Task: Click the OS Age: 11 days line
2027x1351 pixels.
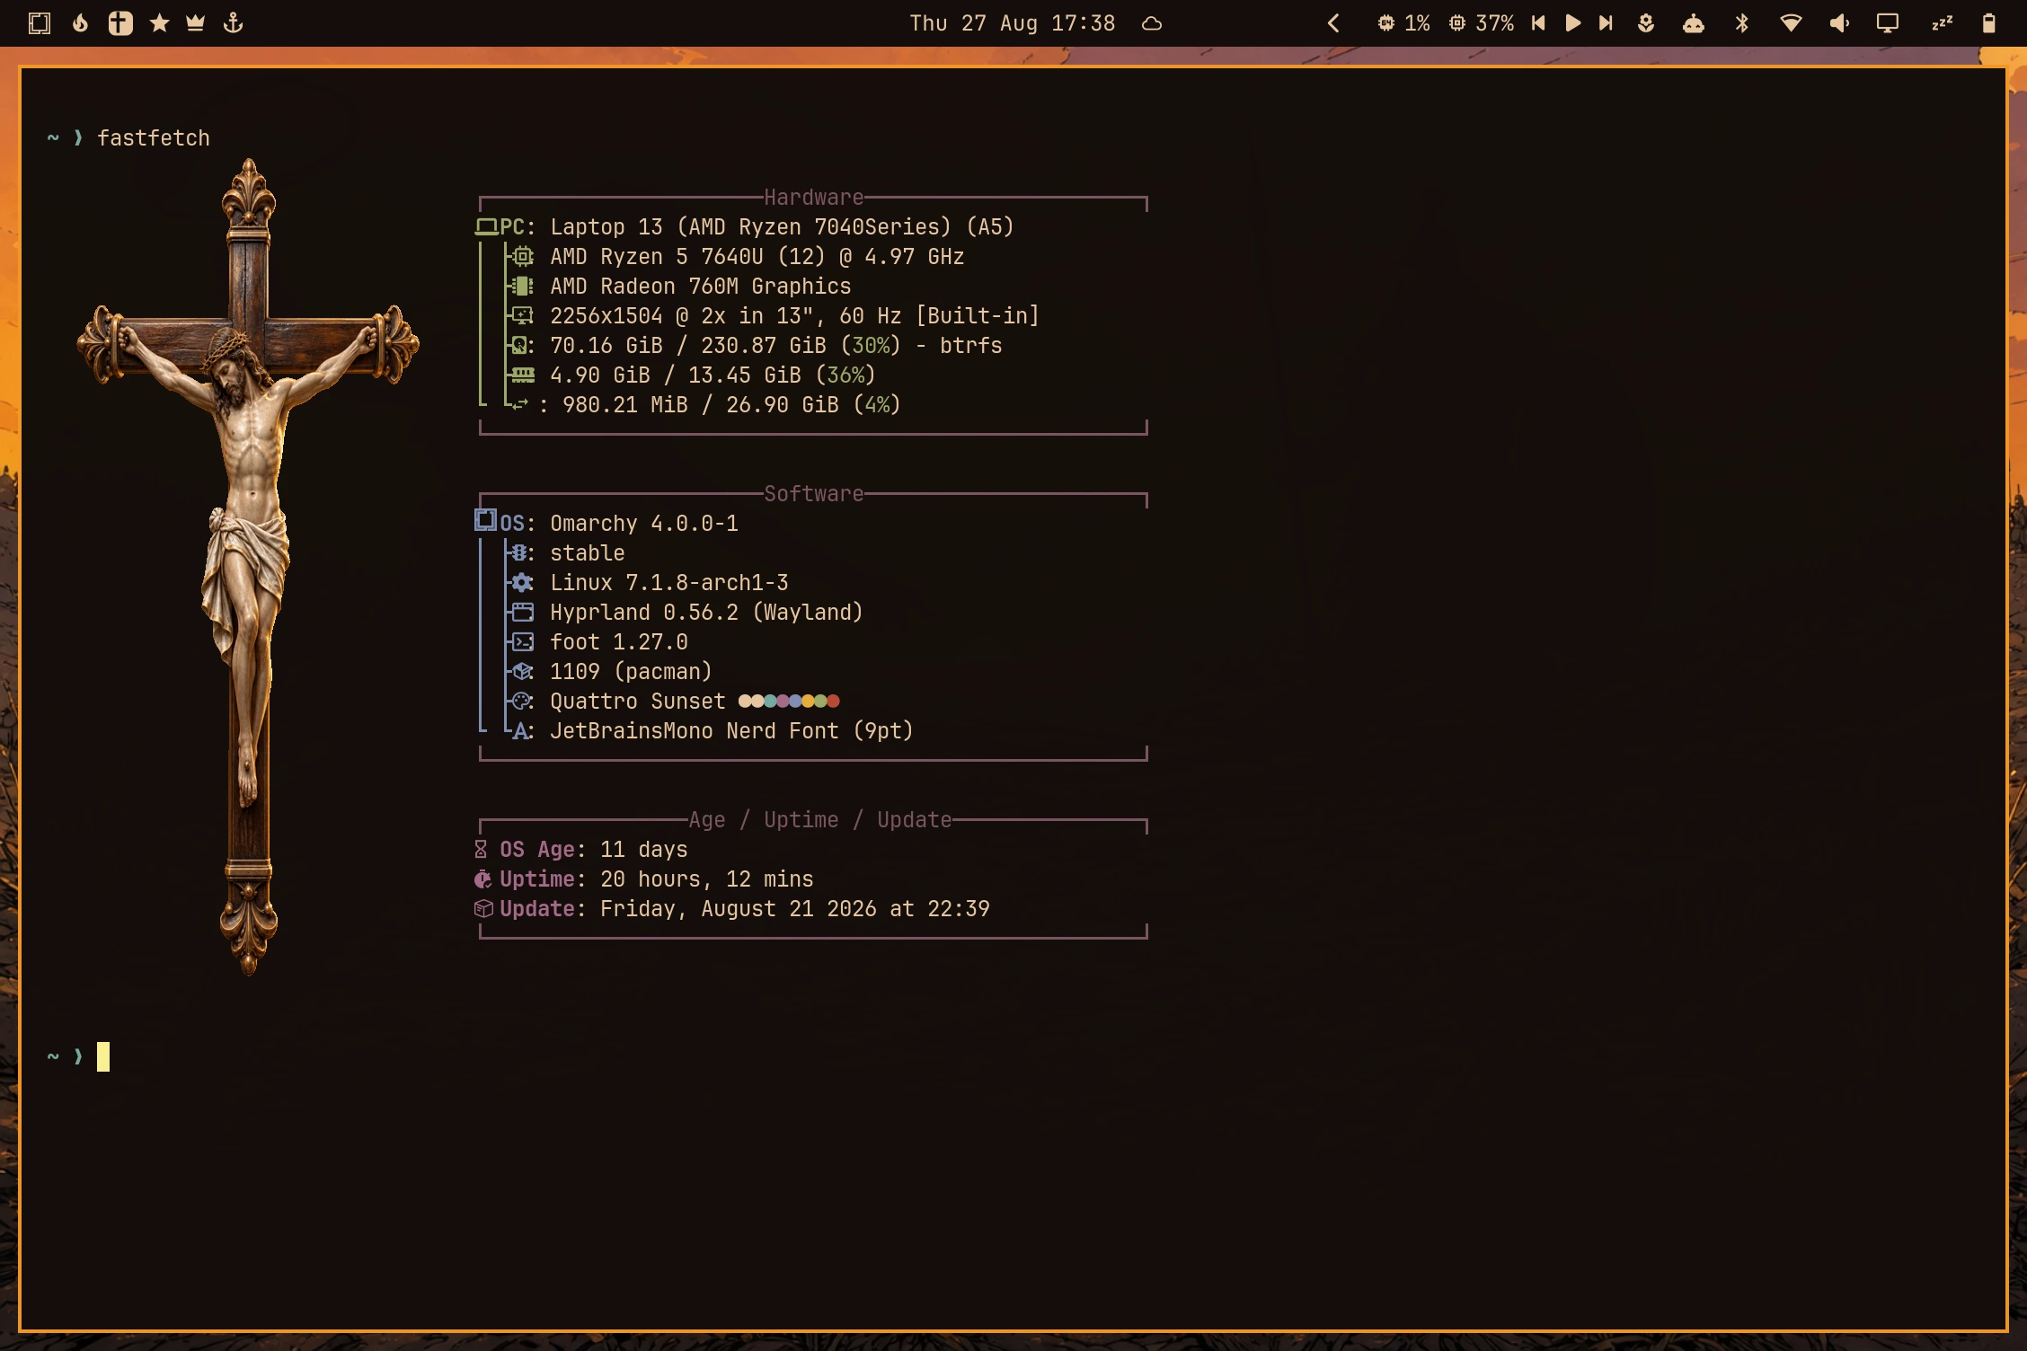Action: [580, 850]
